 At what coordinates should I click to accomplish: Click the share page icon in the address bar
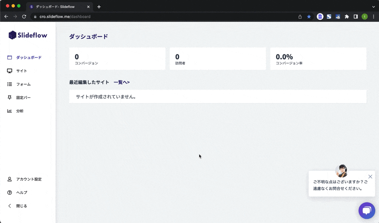pyautogui.click(x=300, y=17)
